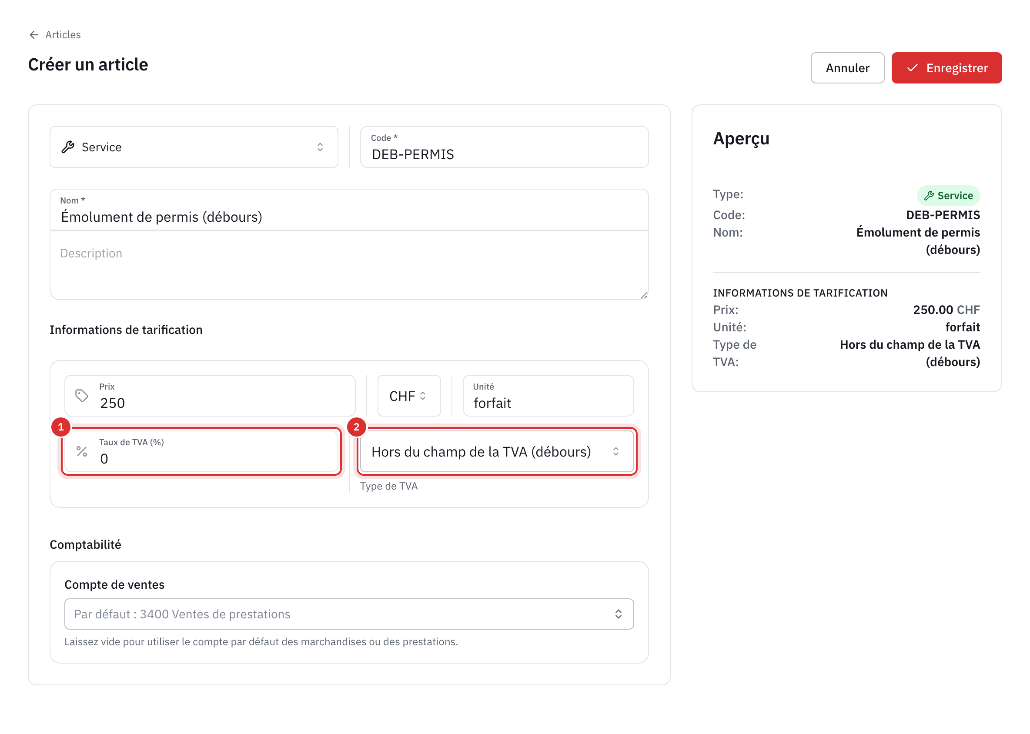Screen dimensions: 1030x734
Task: Click the wrench icon in type selector
Action: coord(68,147)
